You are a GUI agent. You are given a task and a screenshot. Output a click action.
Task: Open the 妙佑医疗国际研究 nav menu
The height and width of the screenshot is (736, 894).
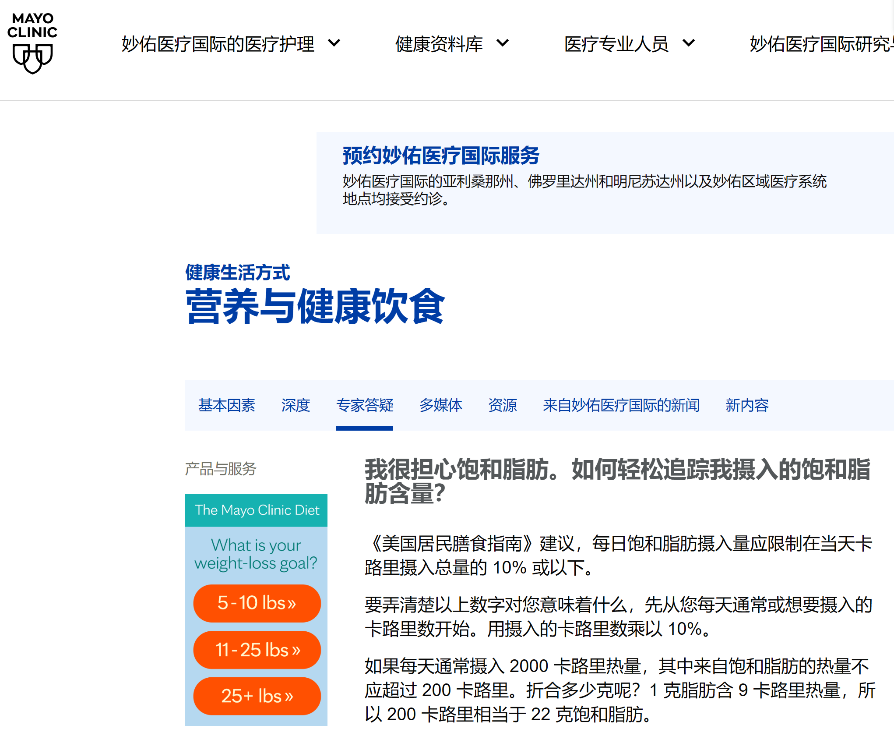820,44
